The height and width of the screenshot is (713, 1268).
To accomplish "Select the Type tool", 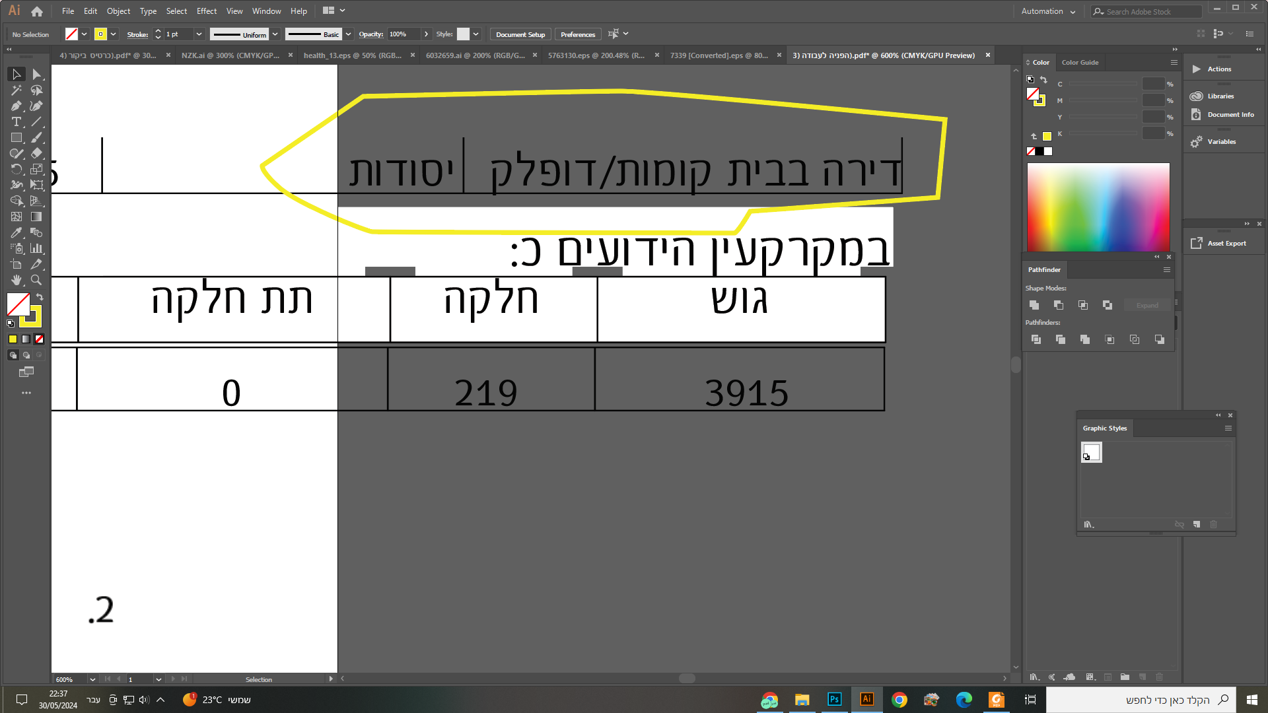I will (16, 121).
